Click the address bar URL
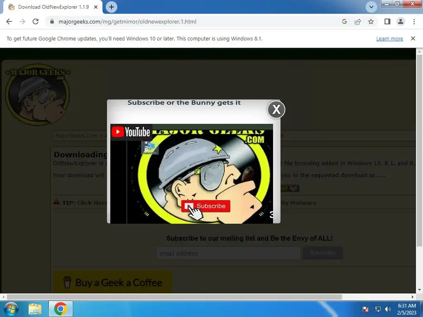This screenshot has height=317, width=423. (127, 21)
